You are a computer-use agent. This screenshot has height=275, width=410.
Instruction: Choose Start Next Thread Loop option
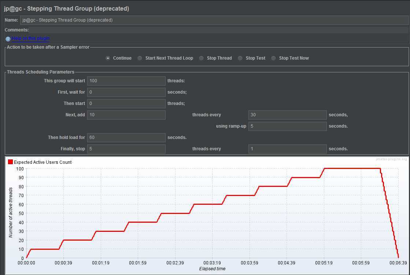(x=140, y=58)
